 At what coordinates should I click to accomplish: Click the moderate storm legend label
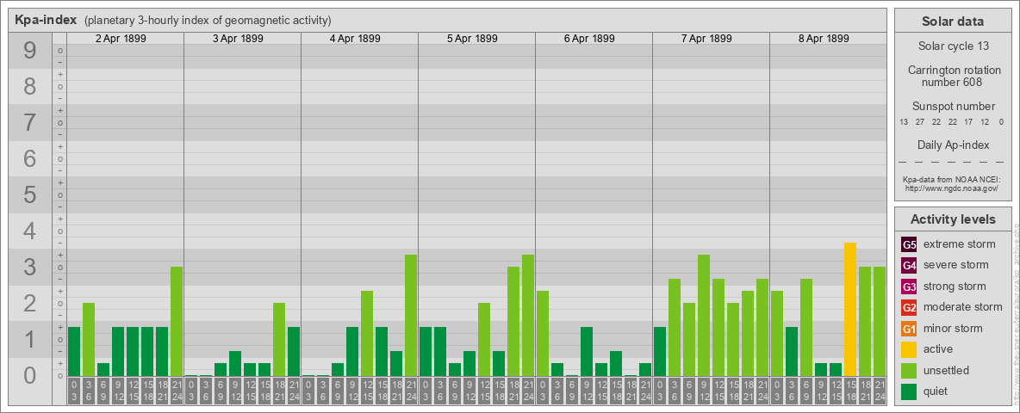tap(963, 306)
